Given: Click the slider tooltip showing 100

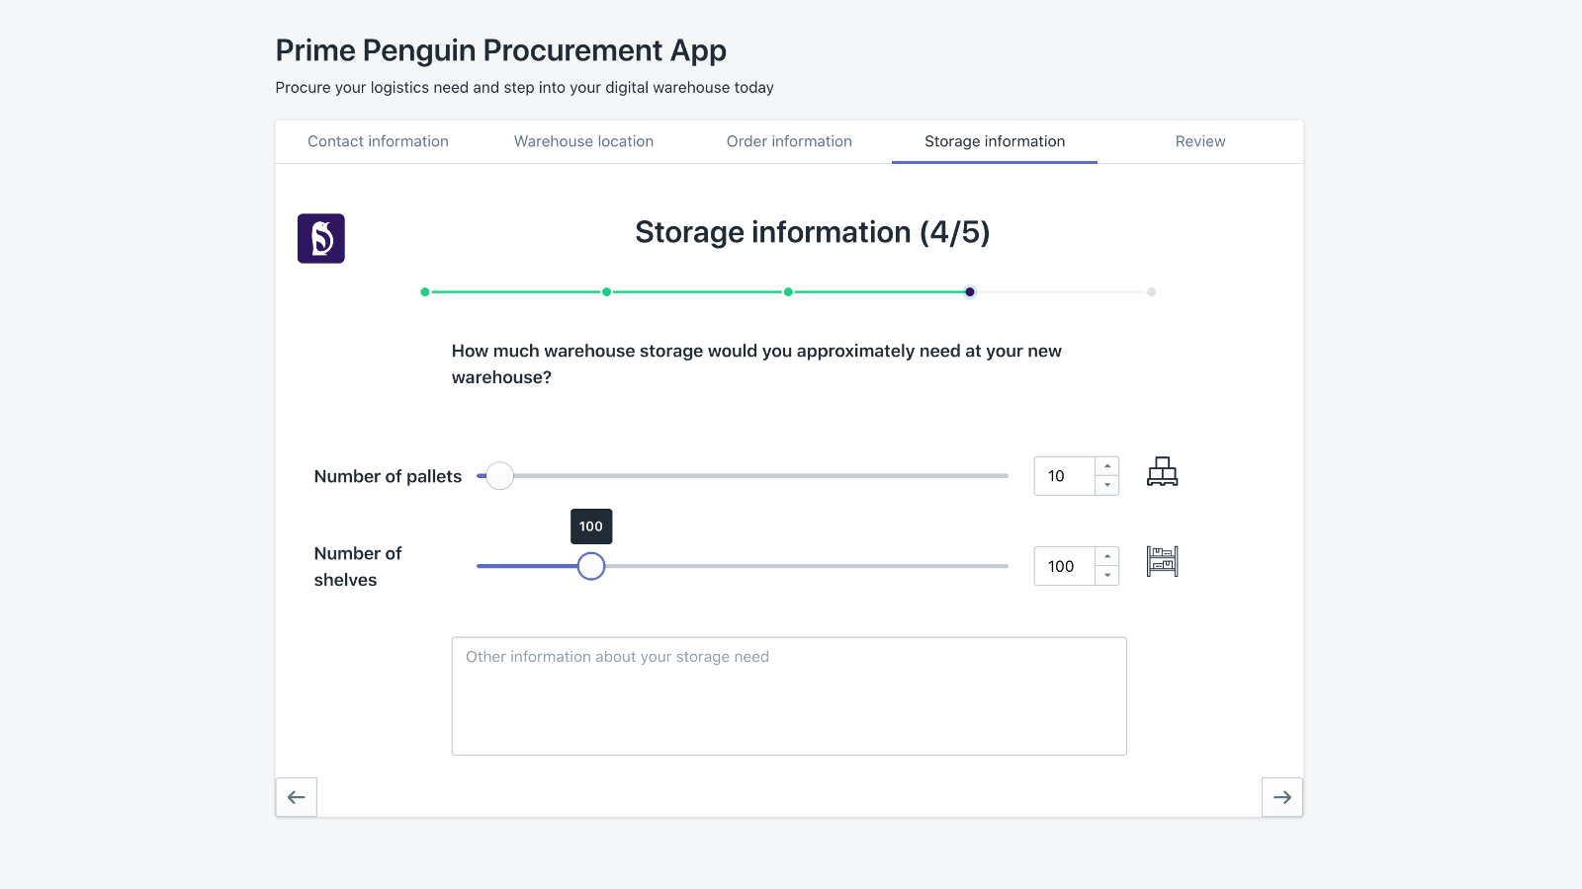Looking at the screenshot, I should (591, 526).
